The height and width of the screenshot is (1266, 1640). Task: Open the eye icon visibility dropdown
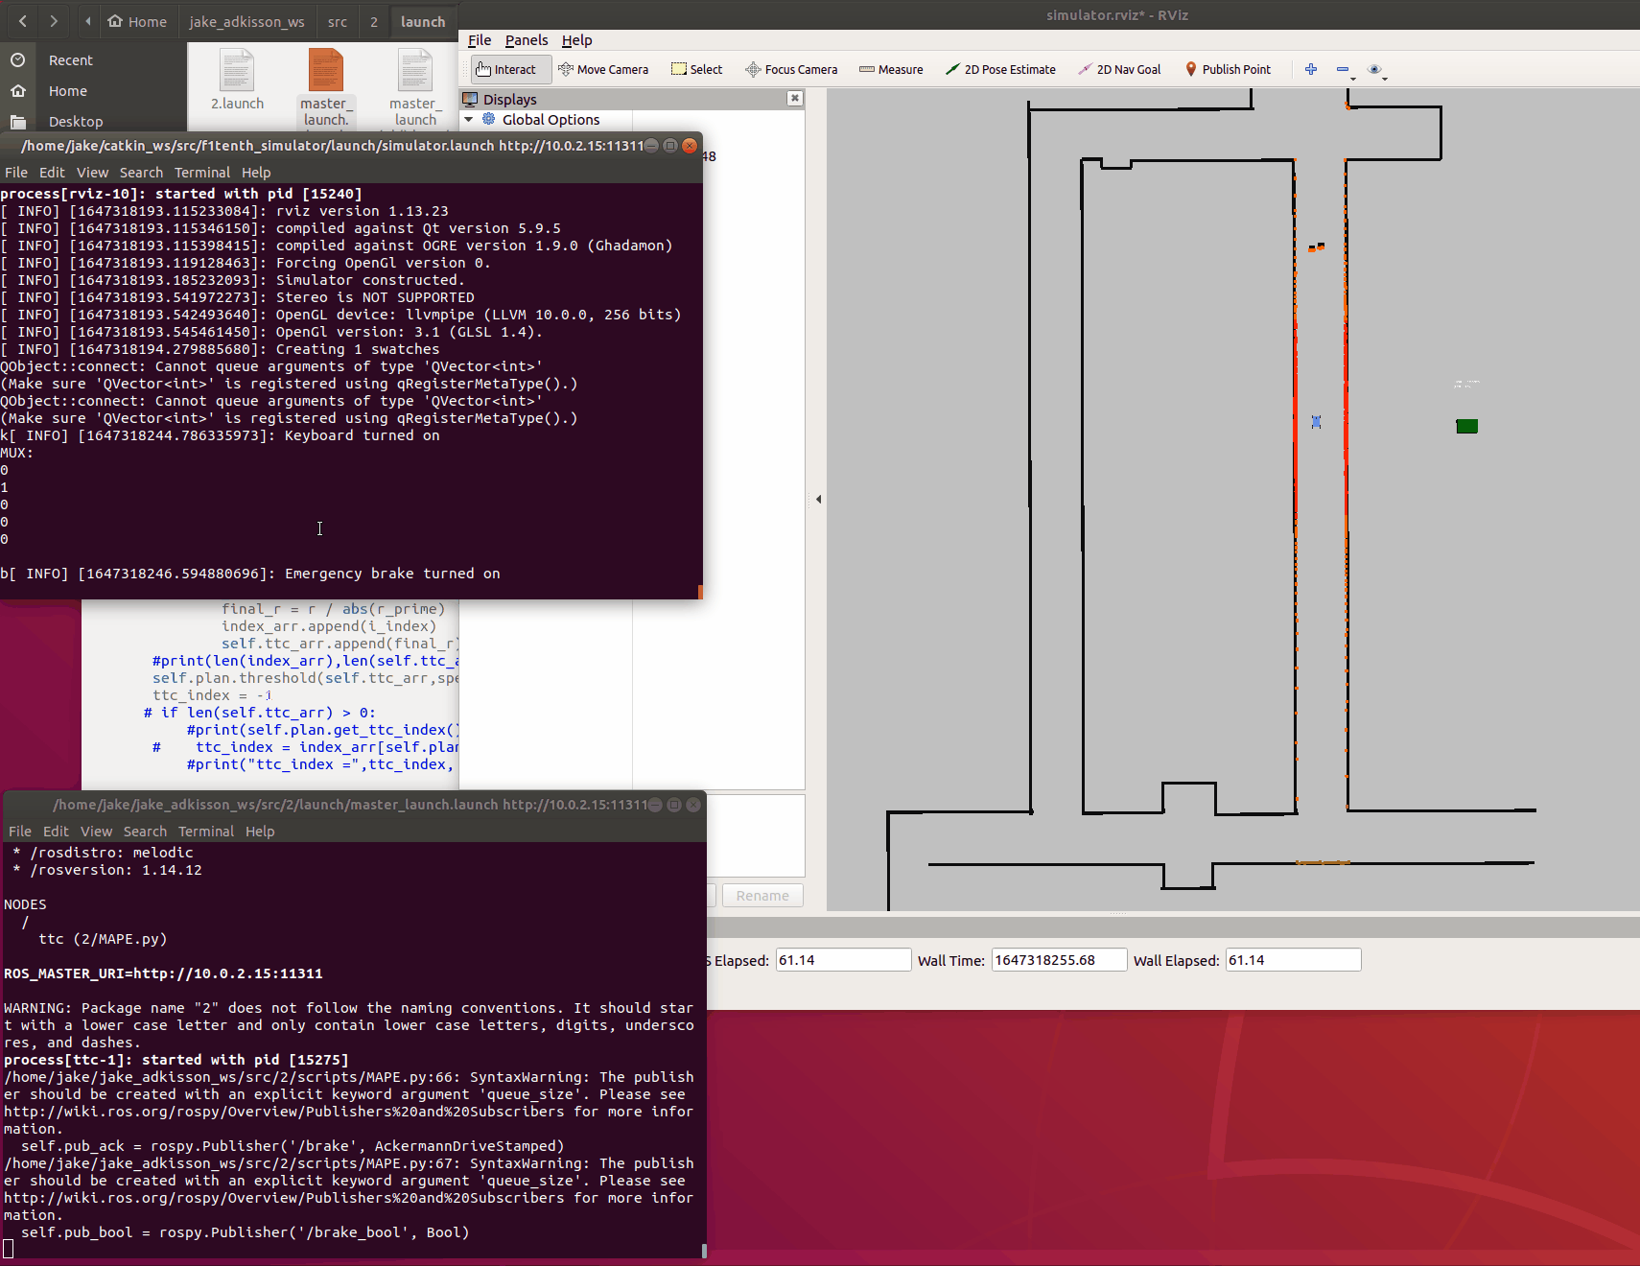click(1376, 70)
